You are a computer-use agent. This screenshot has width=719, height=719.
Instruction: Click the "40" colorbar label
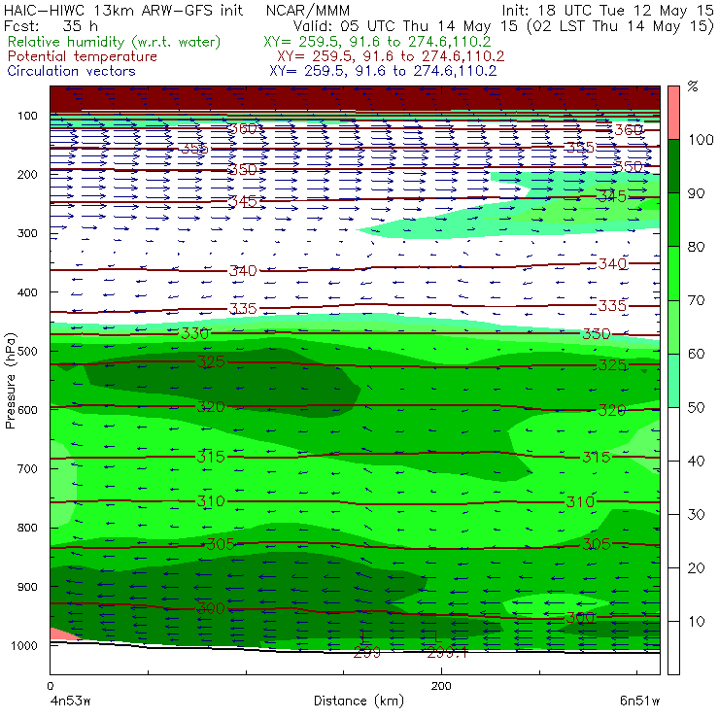coord(696,461)
